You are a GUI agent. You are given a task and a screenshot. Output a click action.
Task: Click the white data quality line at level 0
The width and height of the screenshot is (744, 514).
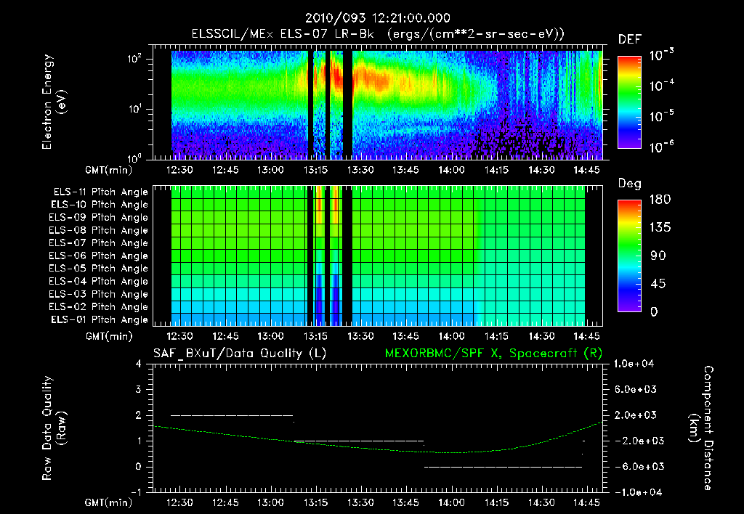pyautogui.click(x=503, y=467)
